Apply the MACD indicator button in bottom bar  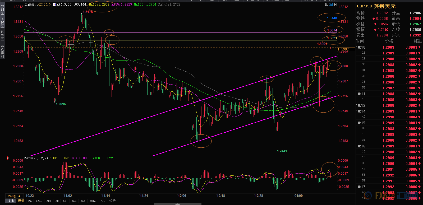click(x=39, y=201)
